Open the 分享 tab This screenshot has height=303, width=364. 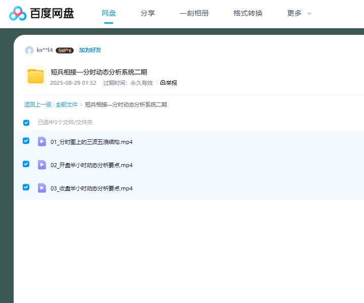pyautogui.click(x=148, y=14)
